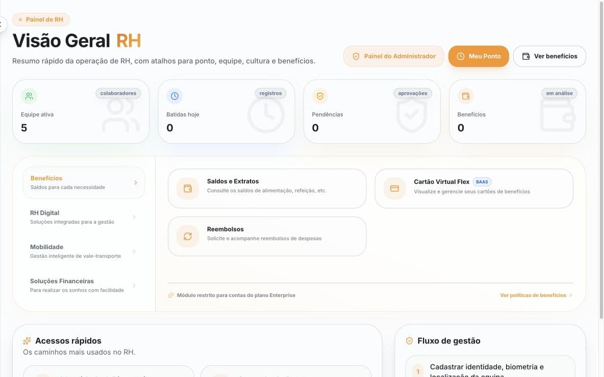Select the Benefícios menu section
The height and width of the screenshot is (377, 604).
[84, 183]
